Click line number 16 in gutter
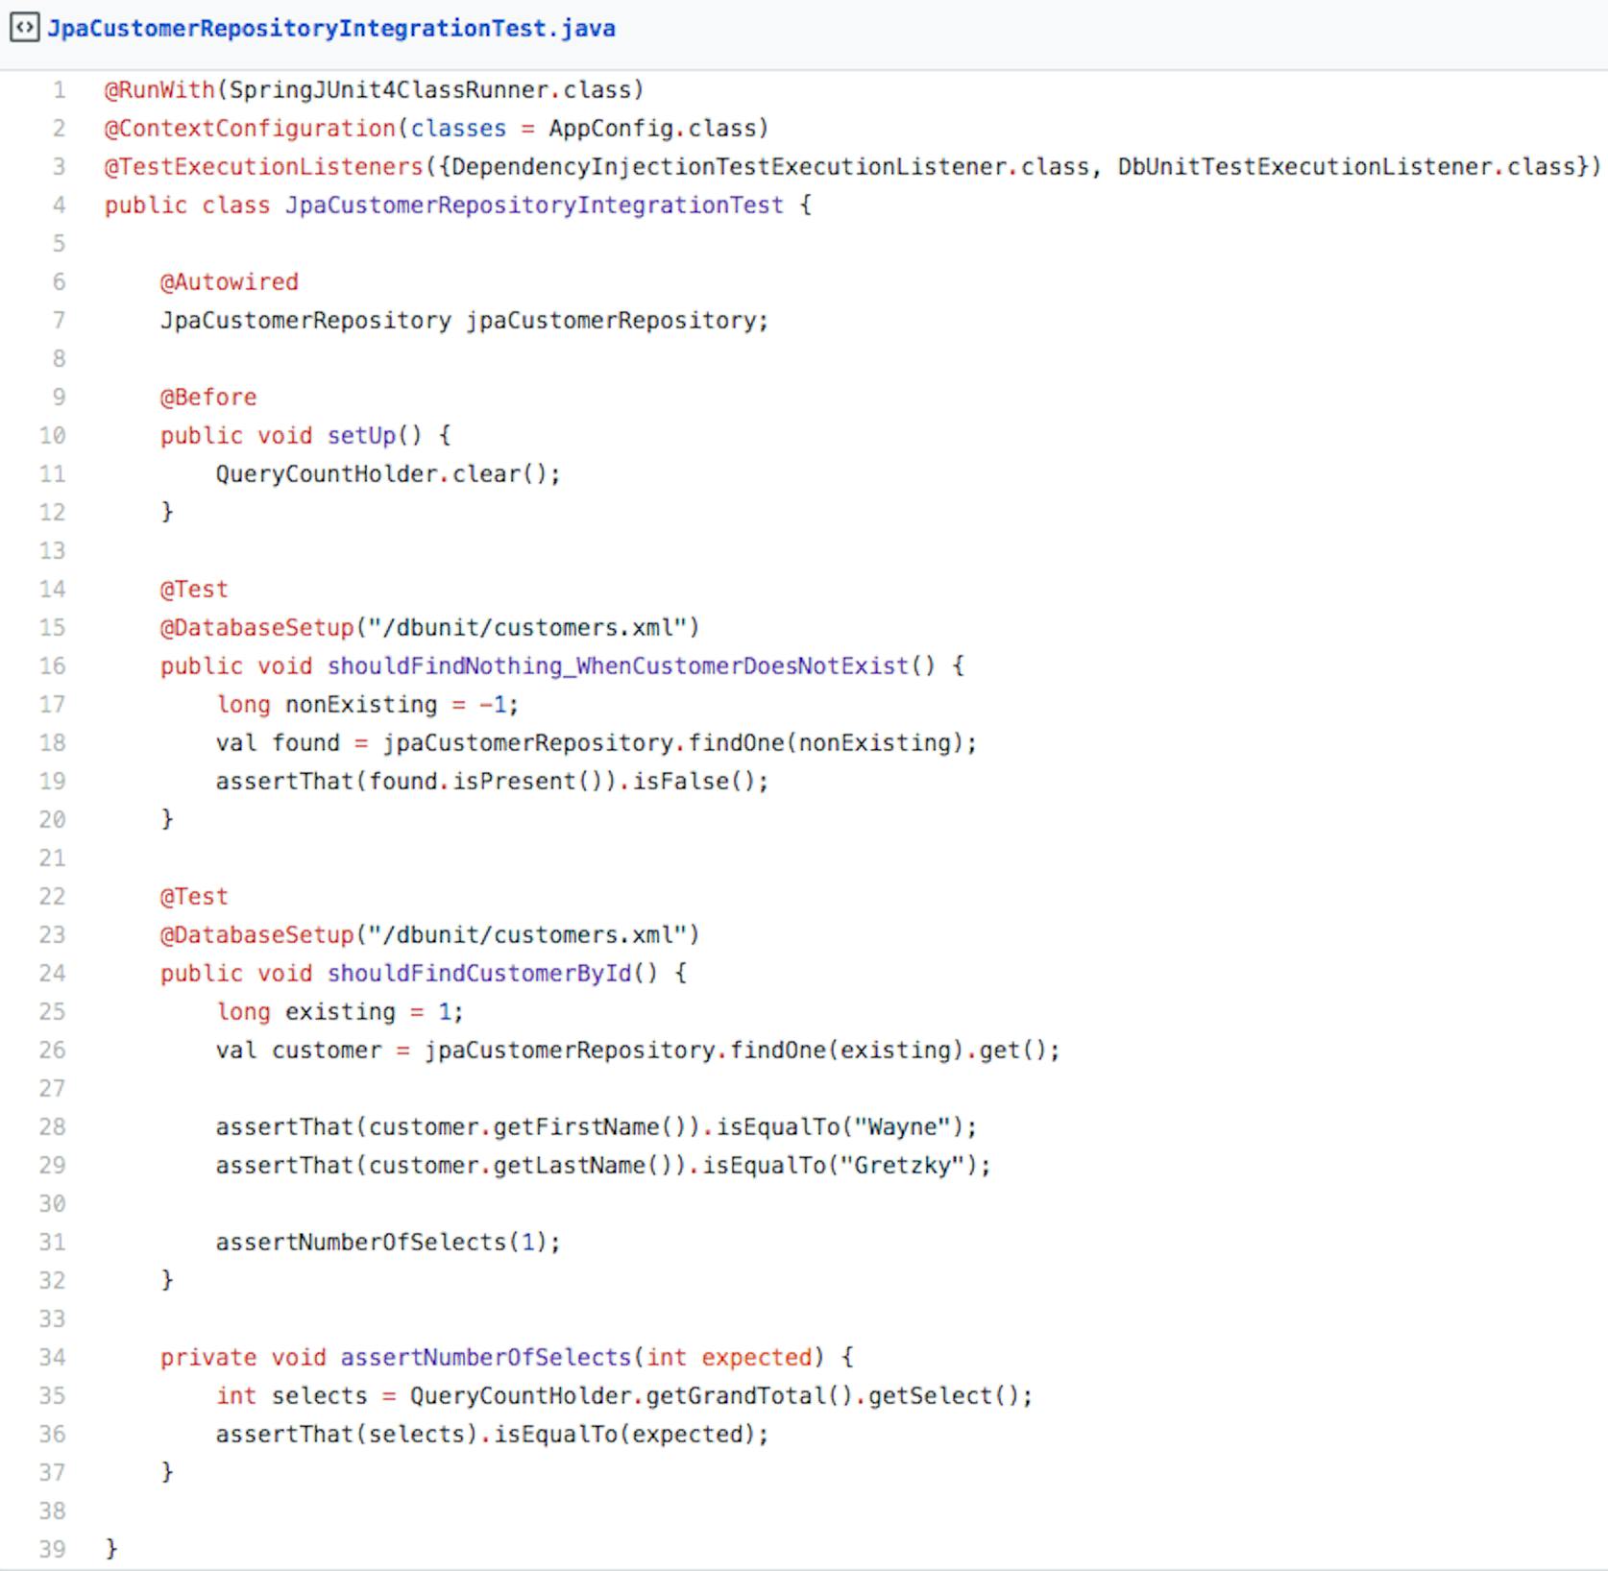Image resolution: width=1608 pixels, height=1571 pixels. [x=53, y=666]
